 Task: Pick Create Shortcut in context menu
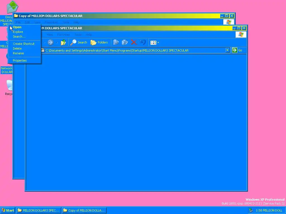24,44
